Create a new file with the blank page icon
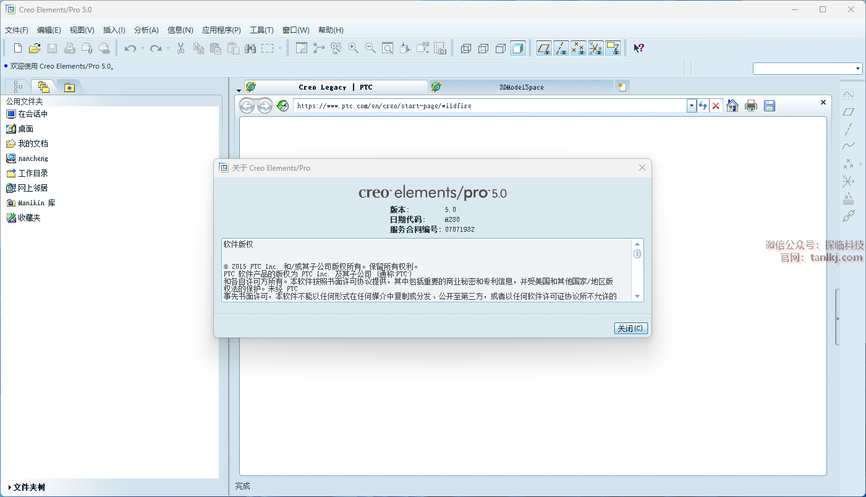866x497 pixels. click(x=18, y=48)
